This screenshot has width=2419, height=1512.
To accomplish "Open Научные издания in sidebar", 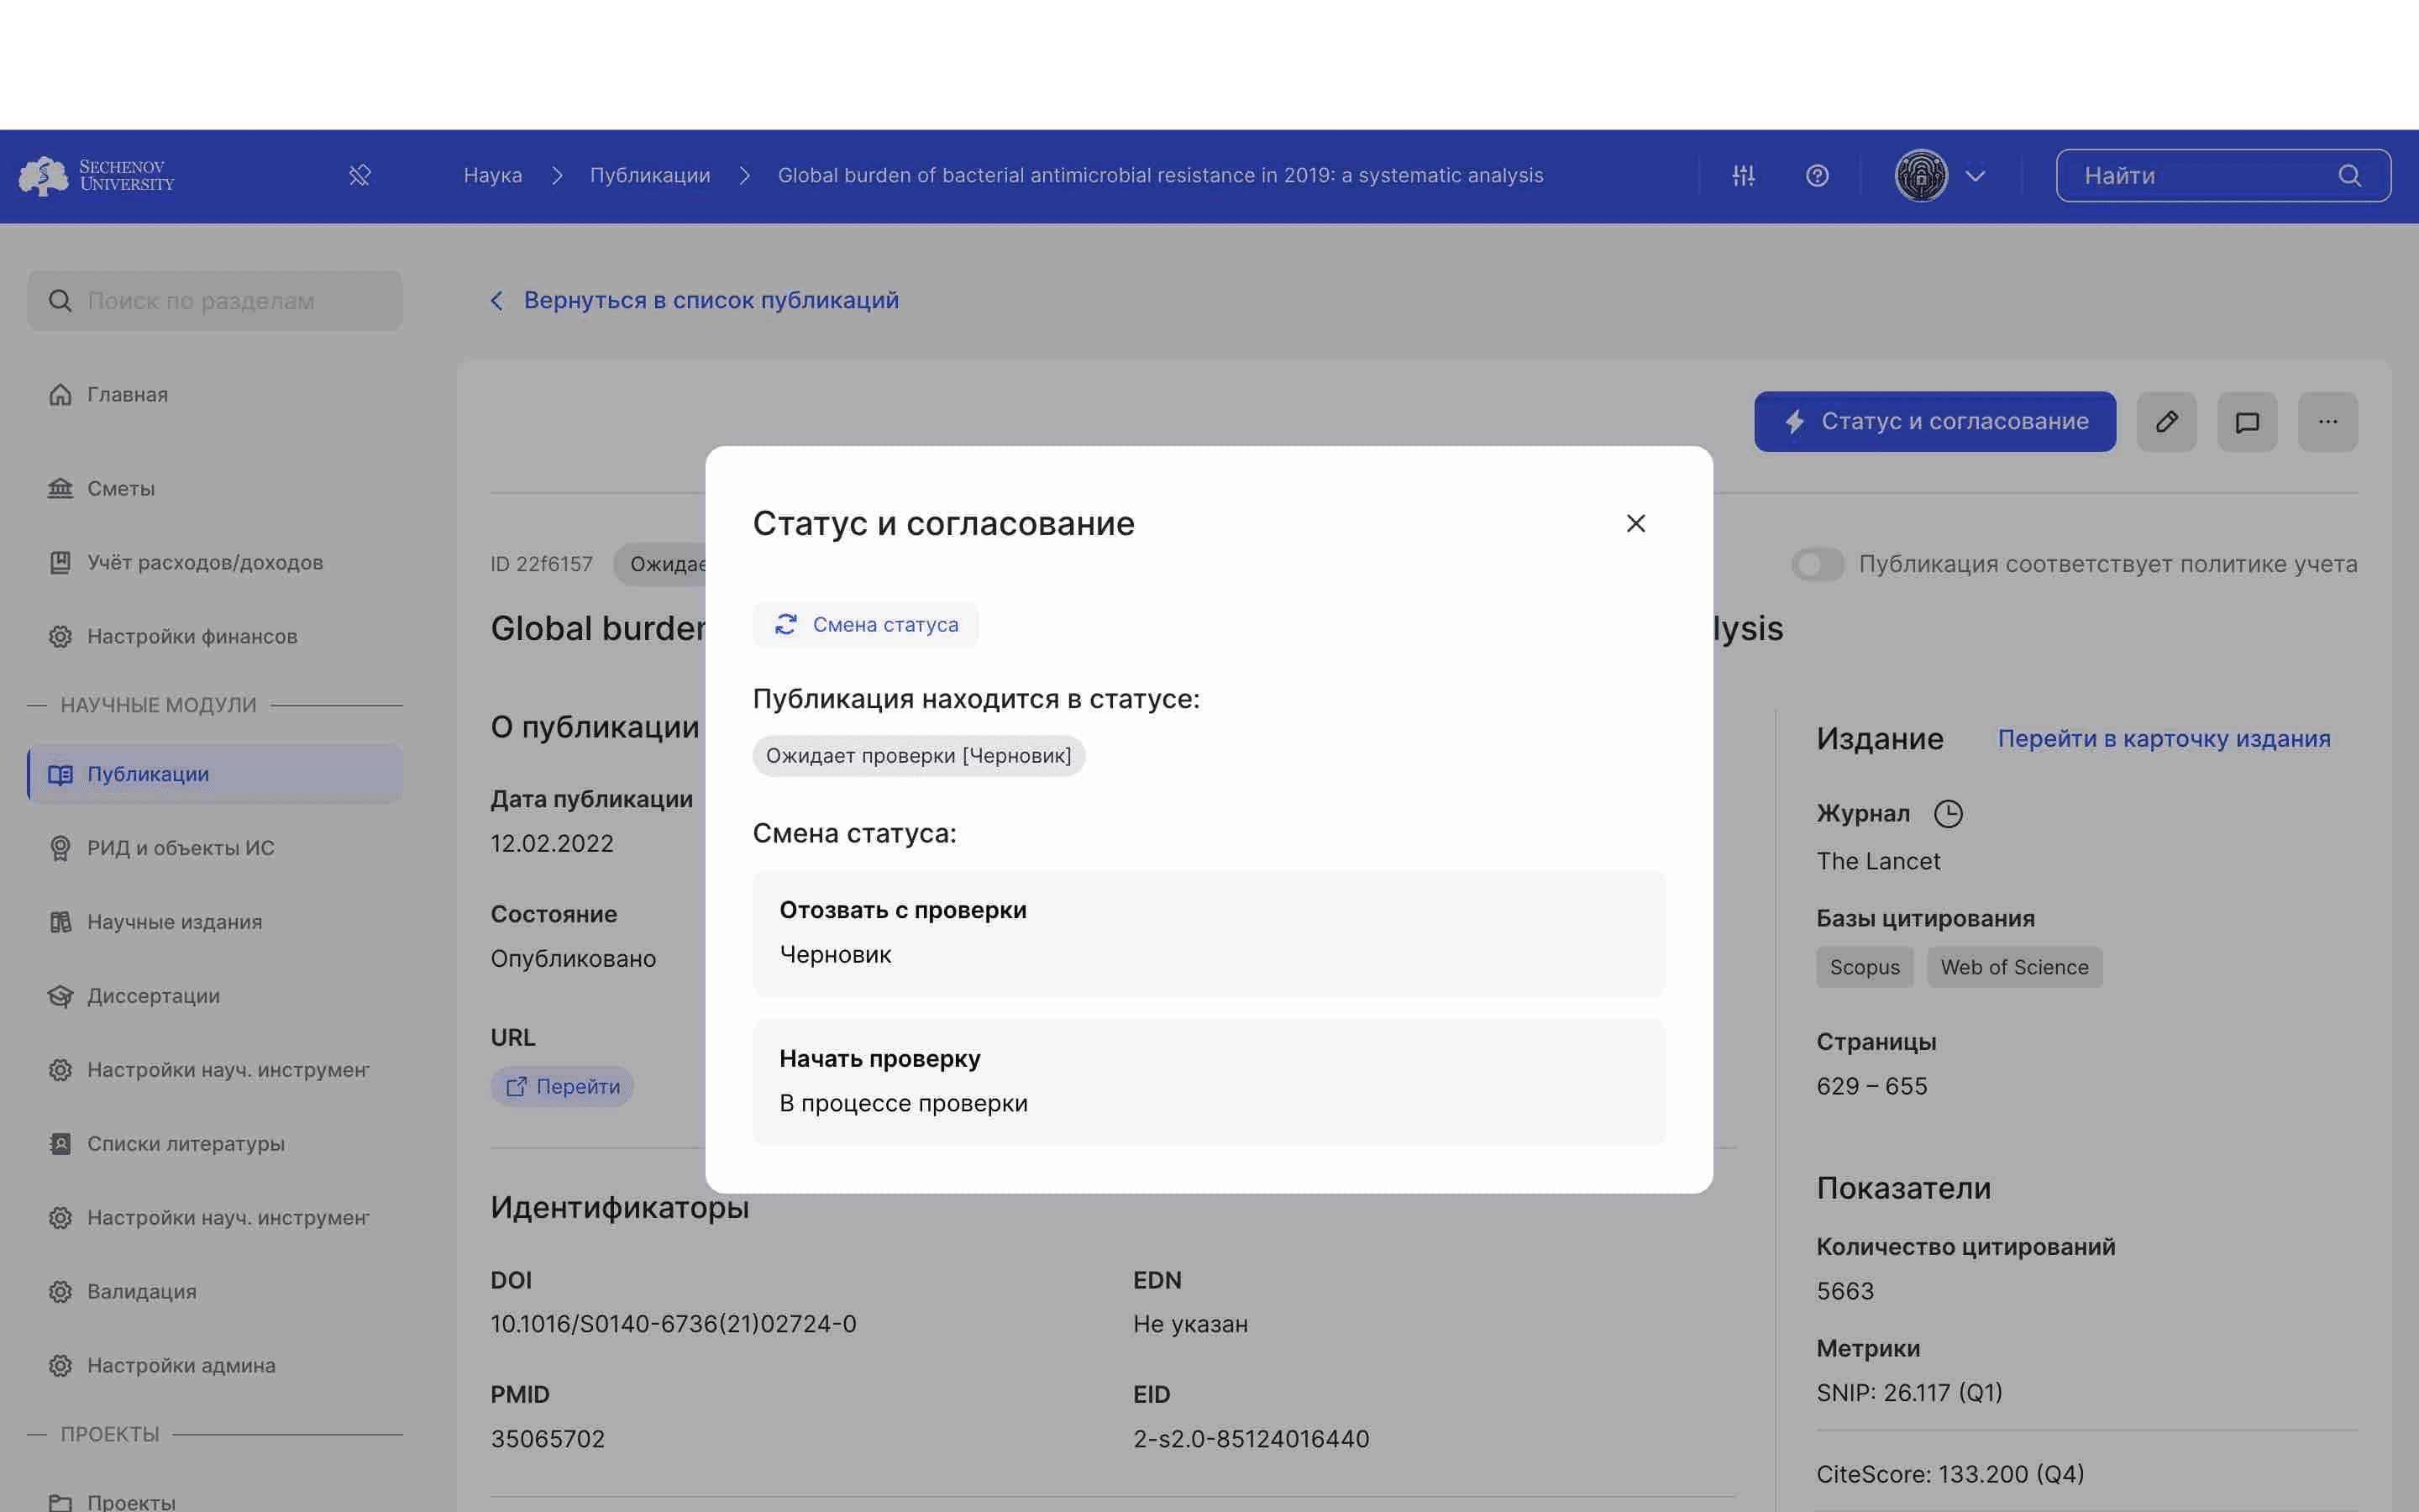I will (215, 922).
